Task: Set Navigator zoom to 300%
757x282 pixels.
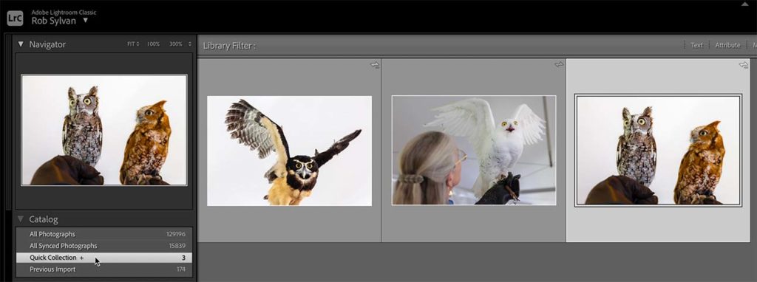Action: click(176, 44)
